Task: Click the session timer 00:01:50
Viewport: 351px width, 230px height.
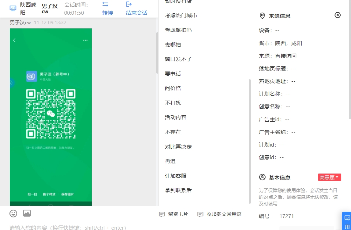Action: tap(74, 13)
